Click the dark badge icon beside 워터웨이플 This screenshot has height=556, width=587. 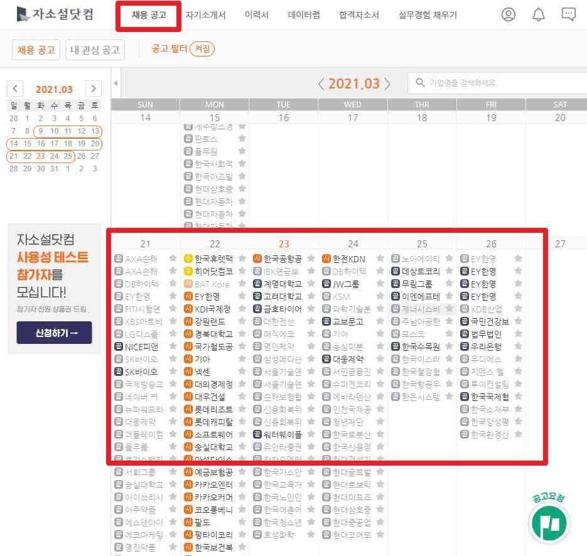(x=257, y=434)
